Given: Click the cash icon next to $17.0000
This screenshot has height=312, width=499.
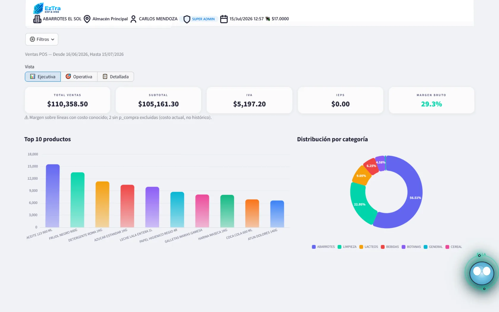Looking at the screenshot, I should click(x=268, y=19).
